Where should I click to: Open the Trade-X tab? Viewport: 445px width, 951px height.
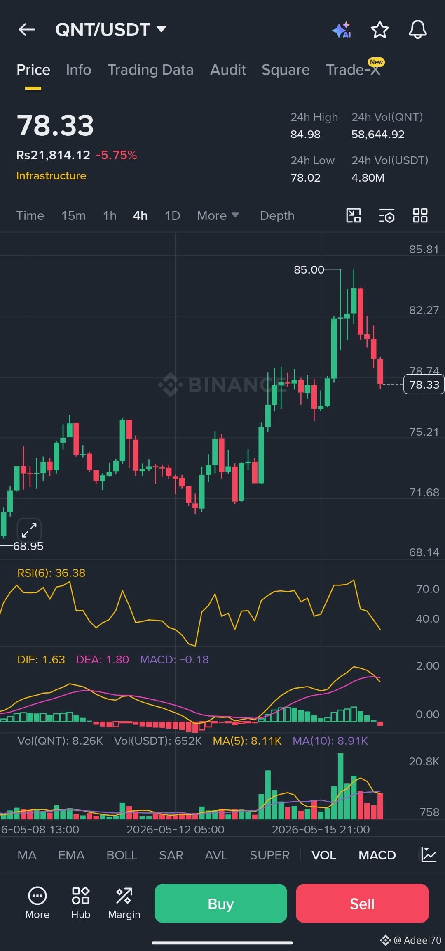[353, 70]
